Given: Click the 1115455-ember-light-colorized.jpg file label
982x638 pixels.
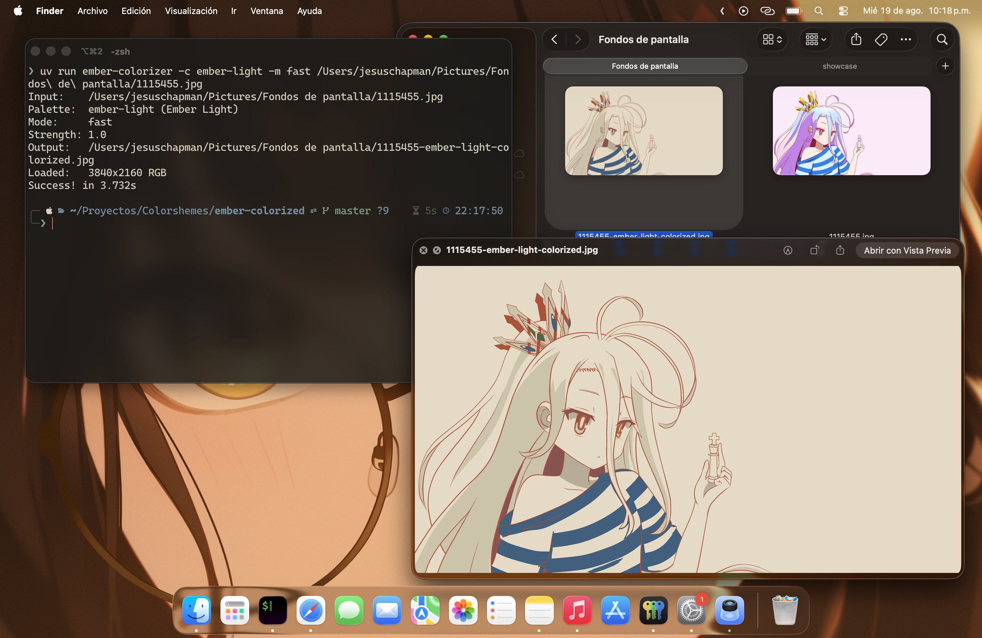Looking at the screenshot, I should pyautogui.click(x=644, y=235).
